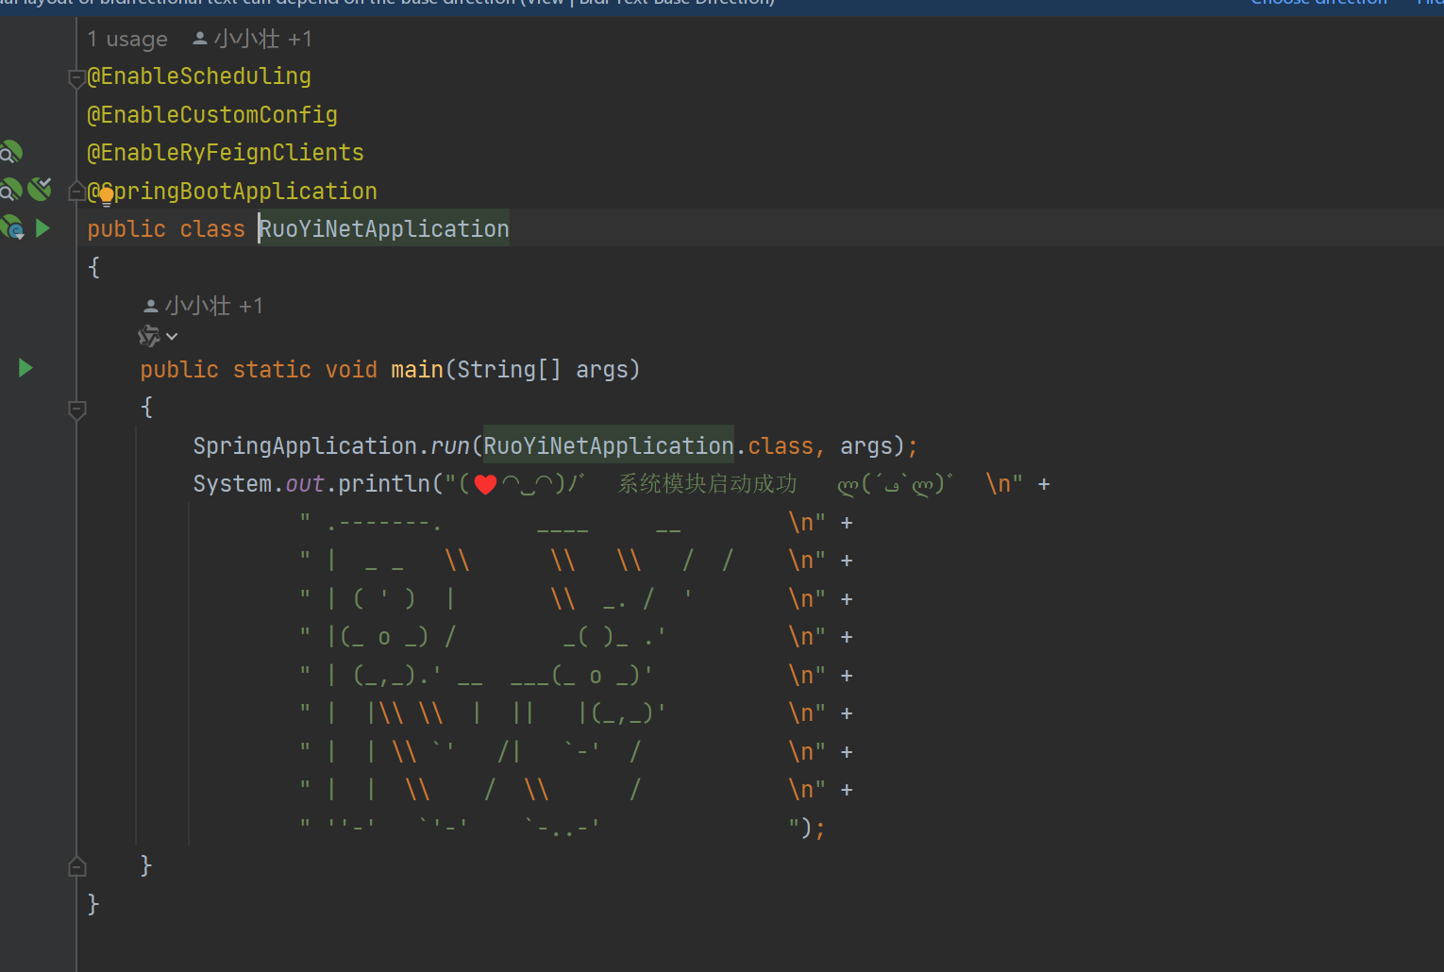Click the Spring search icon beside @SpringBootApplication
The image size is (1444, 972).
(10, 191)
